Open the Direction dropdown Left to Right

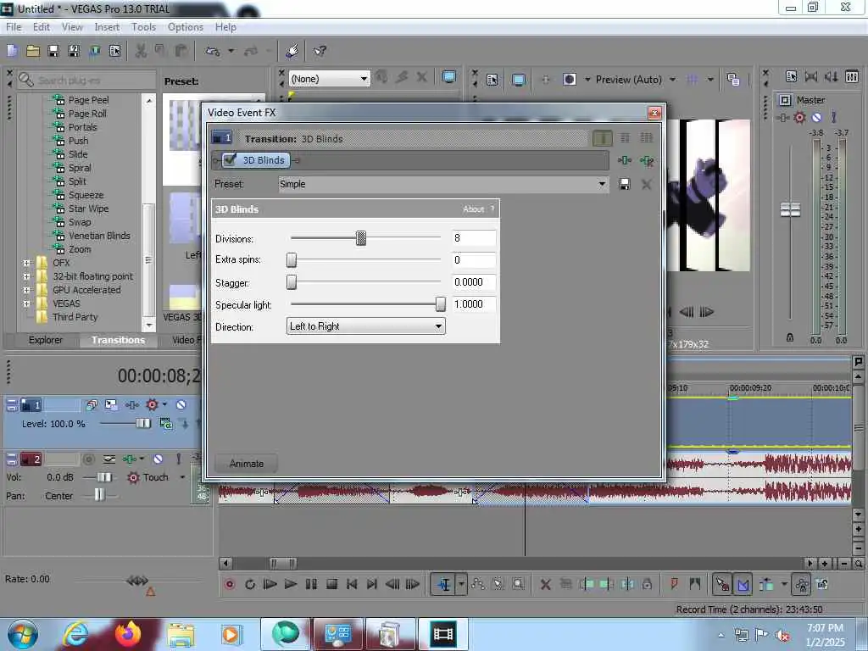[365, 326]
